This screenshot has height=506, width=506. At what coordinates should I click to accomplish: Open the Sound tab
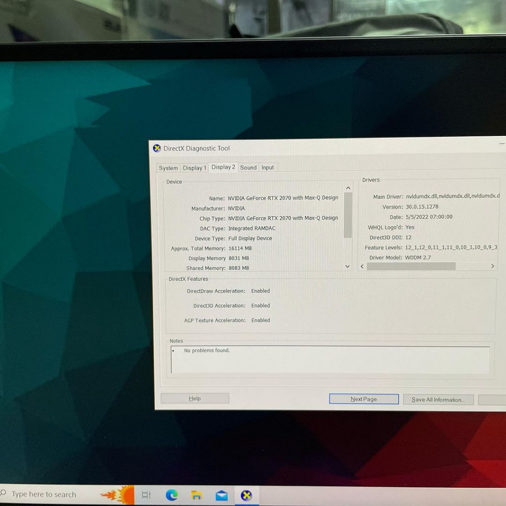point(248,168)
